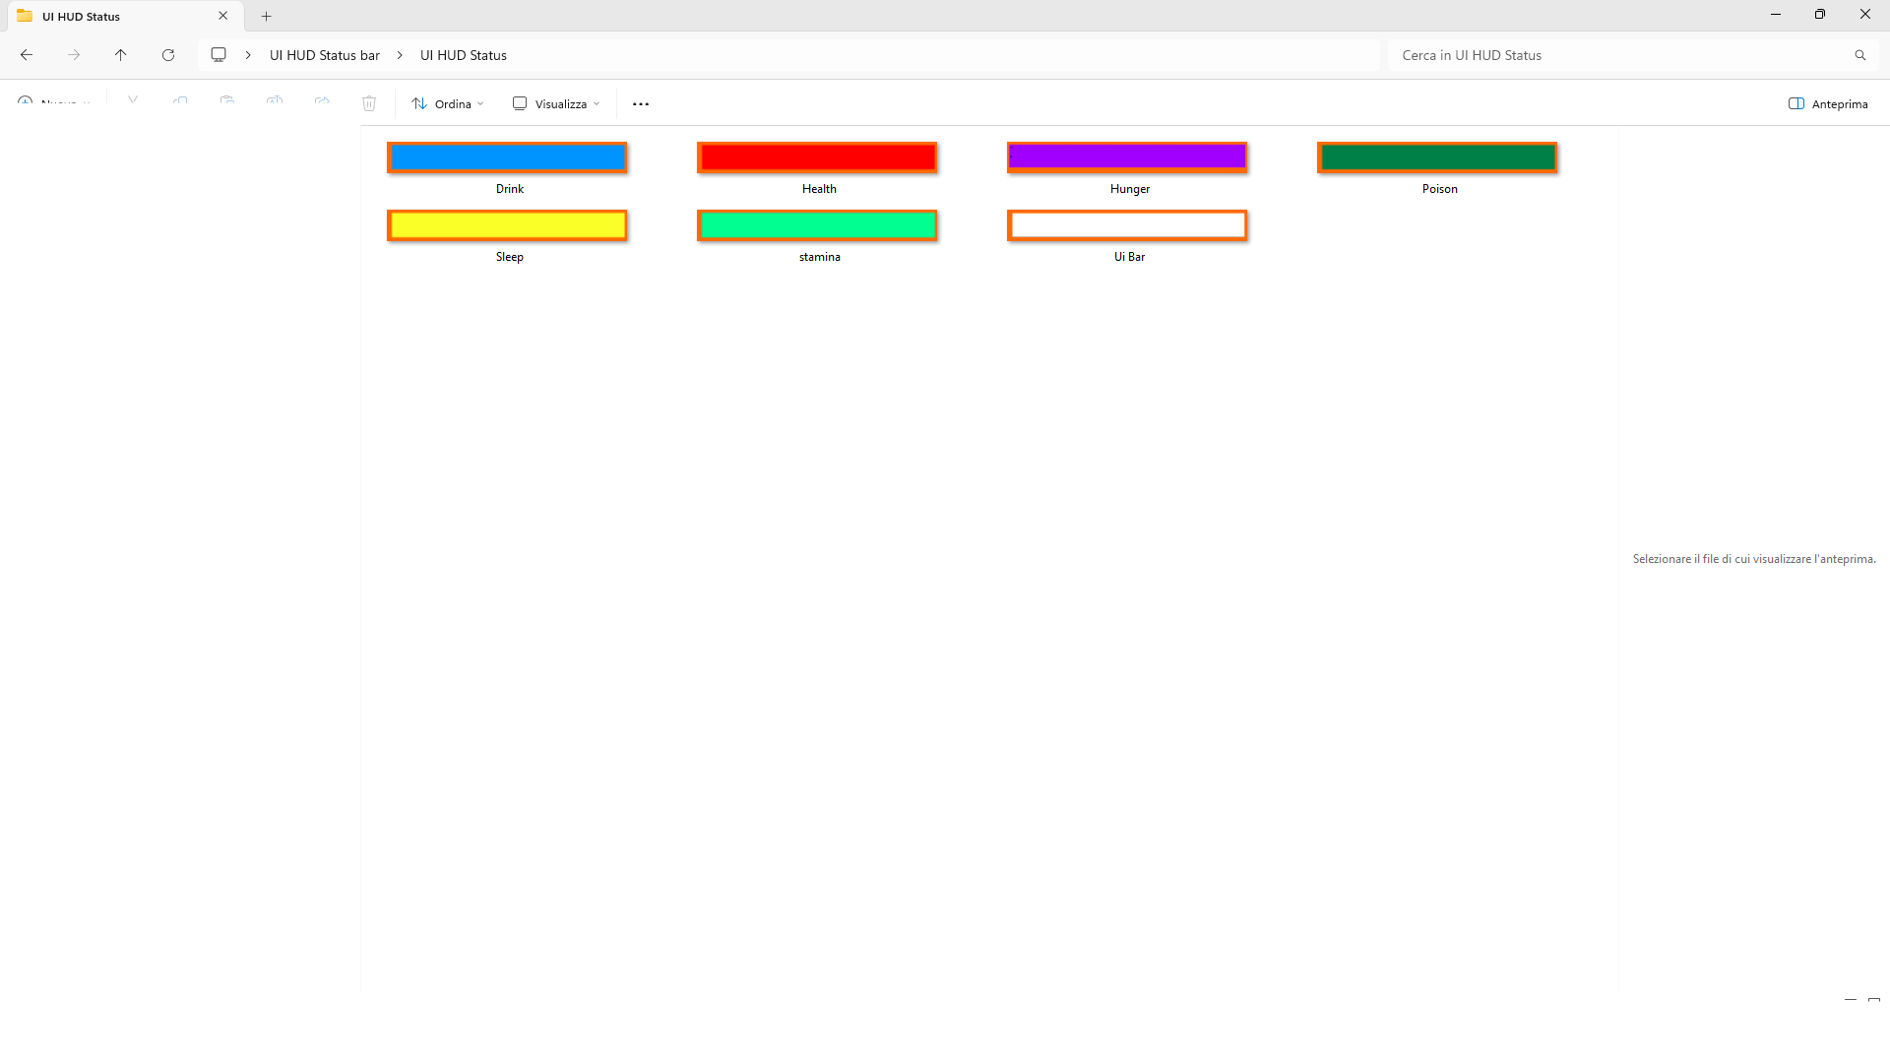
Task: Click the delete trash bin icon
Action: (x=369, y=103)
